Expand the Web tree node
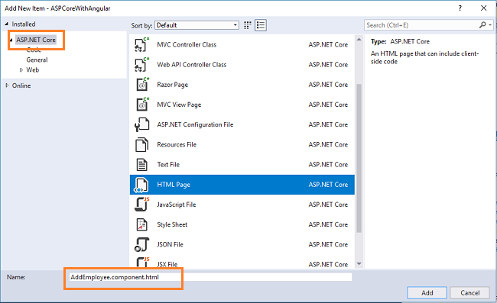Image resolution: width=497 pixels, height=303 pixels. coord(21,70)
